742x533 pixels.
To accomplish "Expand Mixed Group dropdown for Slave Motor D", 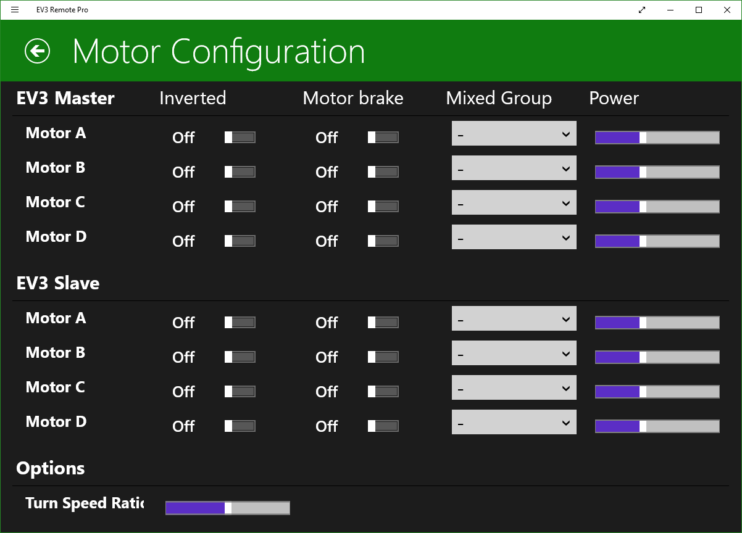I will click(x=514, y=423).
